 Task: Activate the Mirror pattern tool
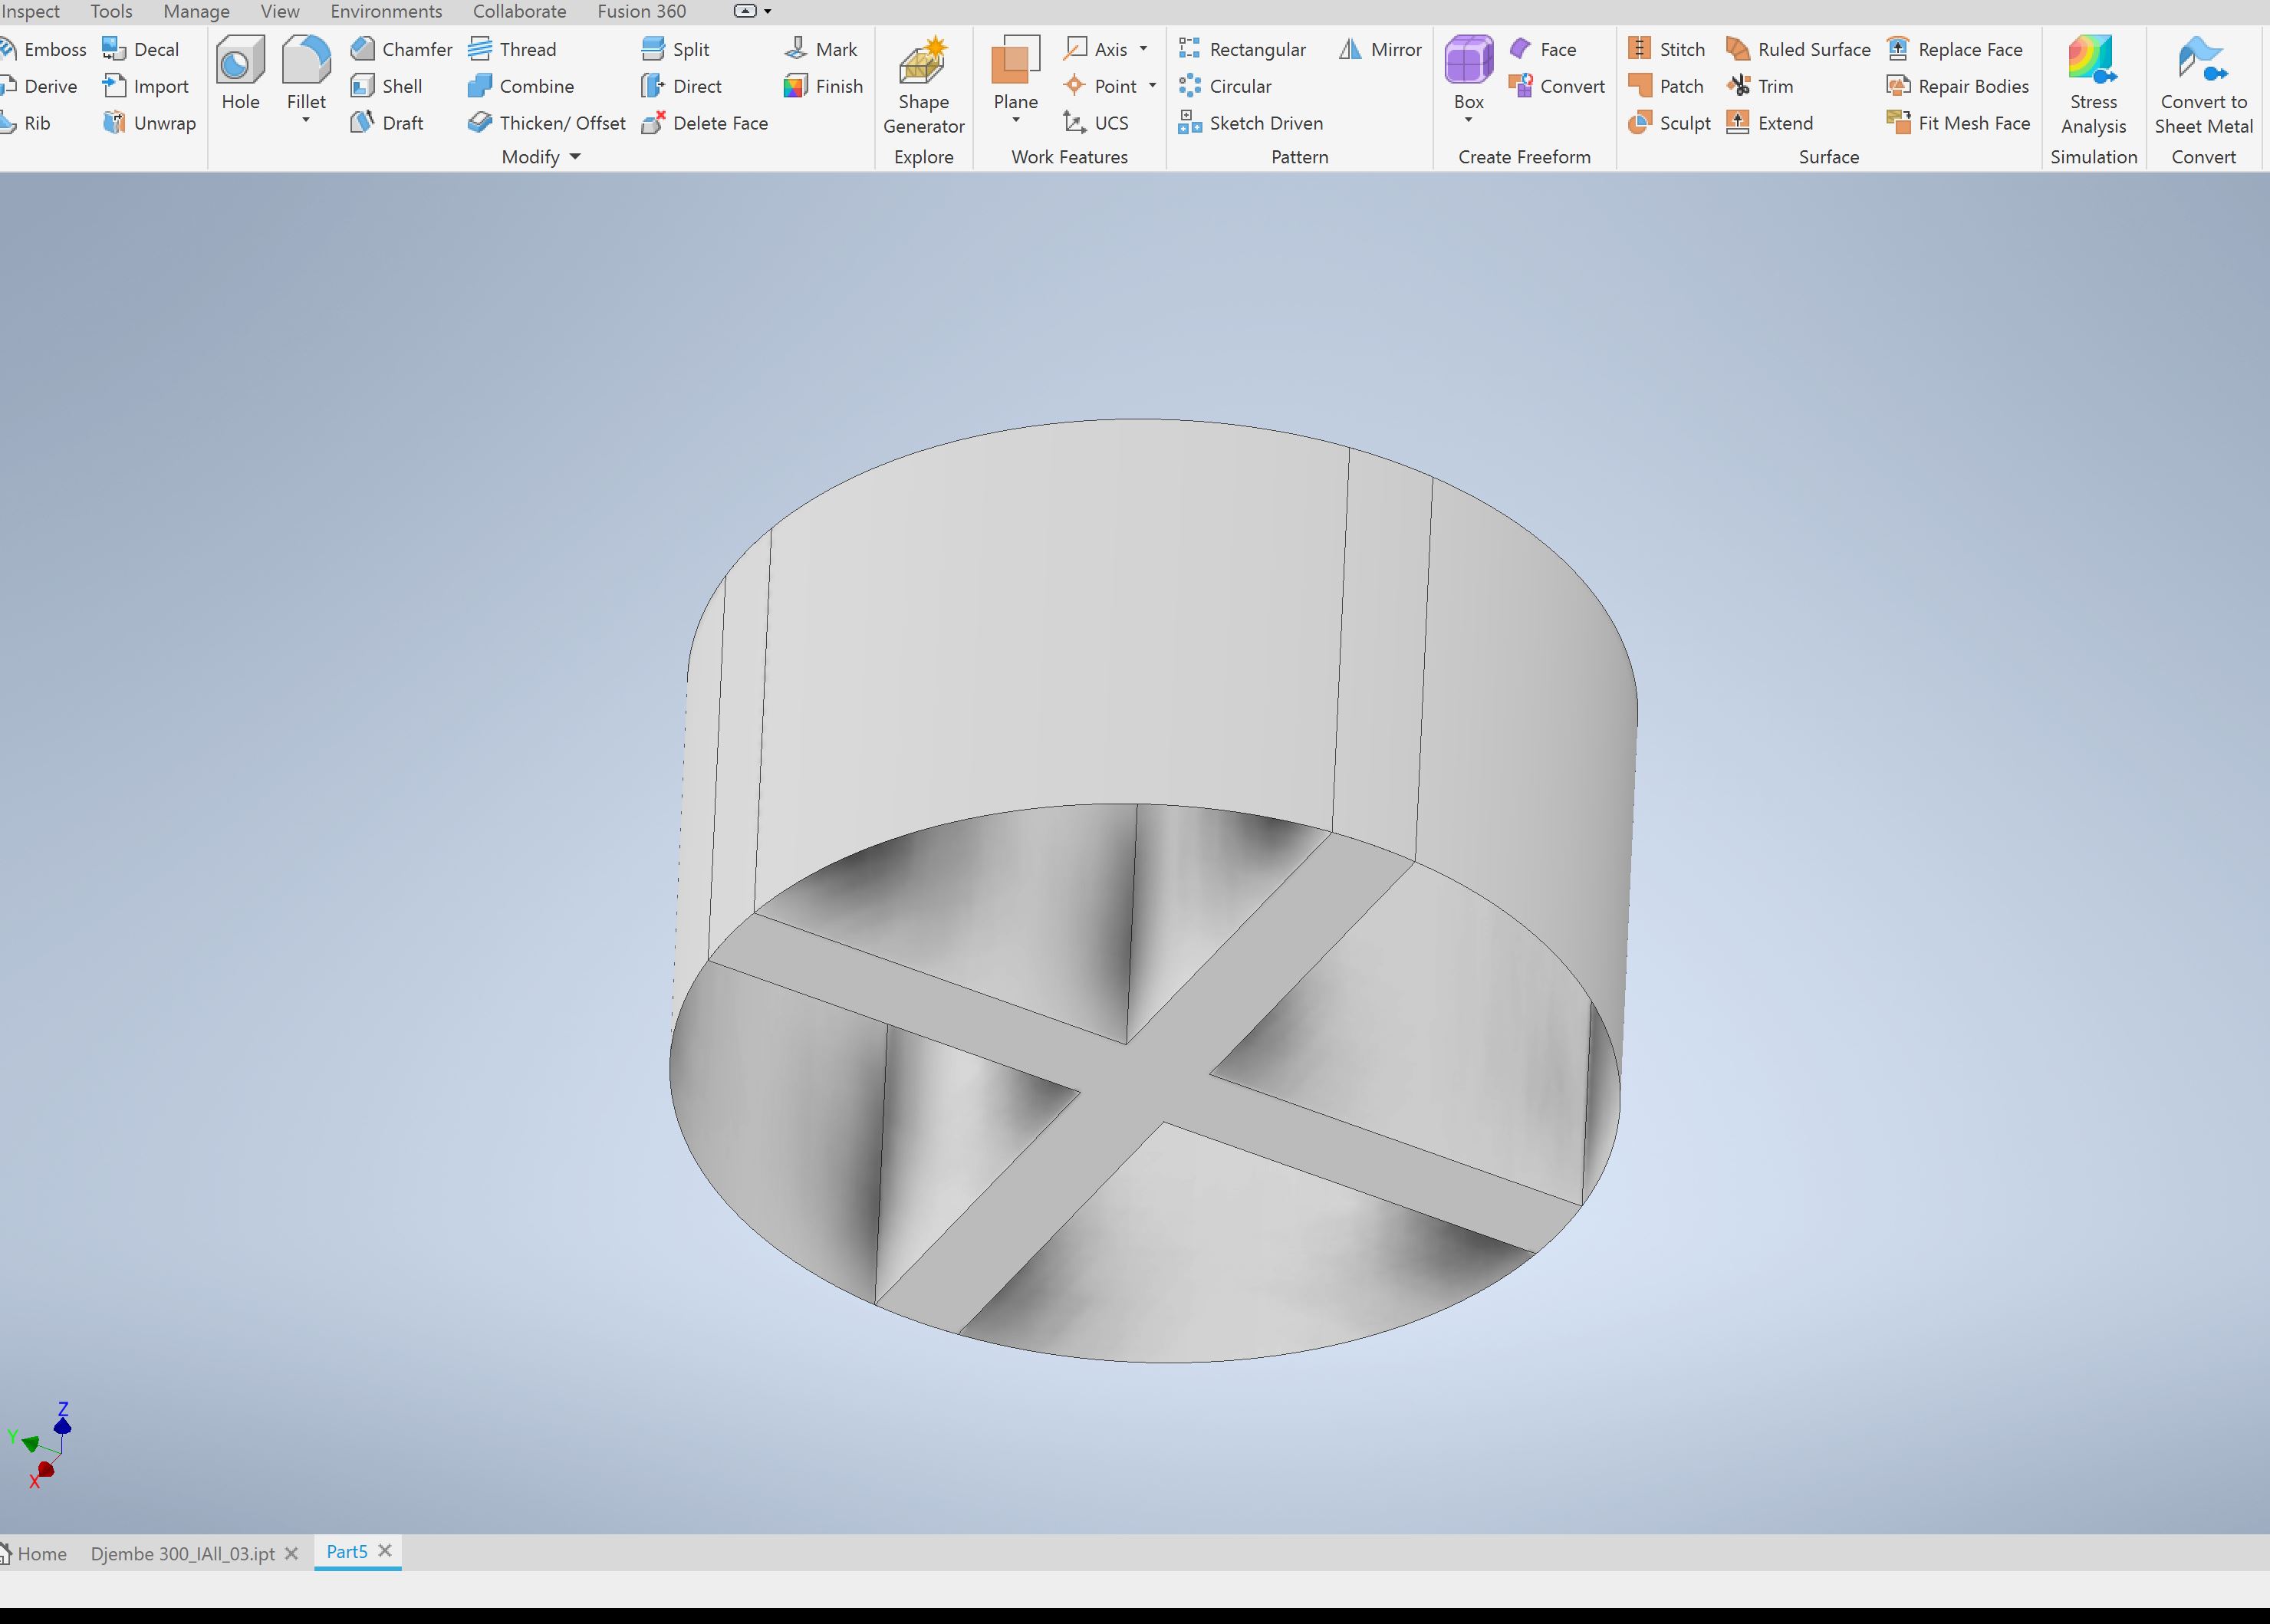coord(1380,49)
